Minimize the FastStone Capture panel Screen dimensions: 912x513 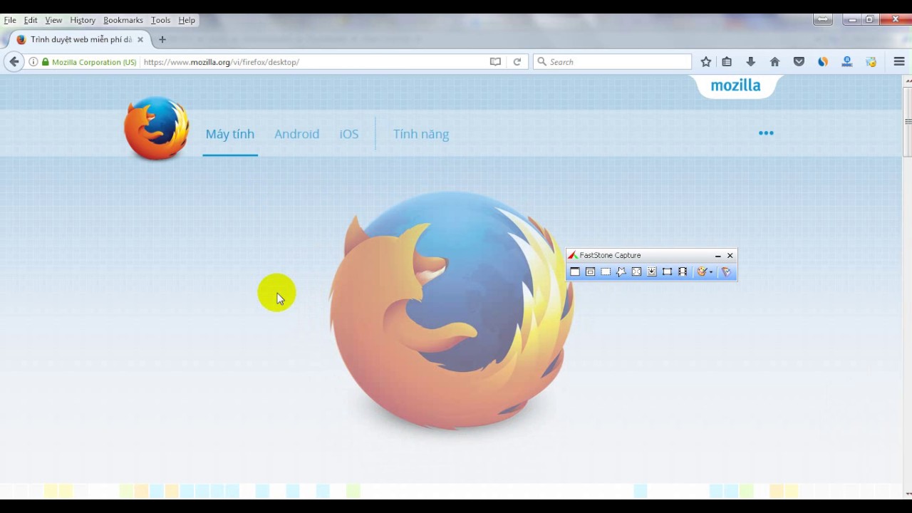click(x=717, y=255)
